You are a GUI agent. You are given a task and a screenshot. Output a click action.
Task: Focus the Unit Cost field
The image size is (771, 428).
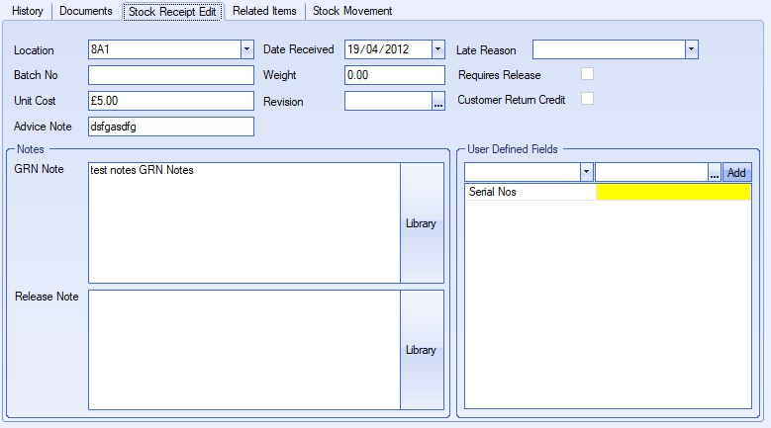[171, 101]
